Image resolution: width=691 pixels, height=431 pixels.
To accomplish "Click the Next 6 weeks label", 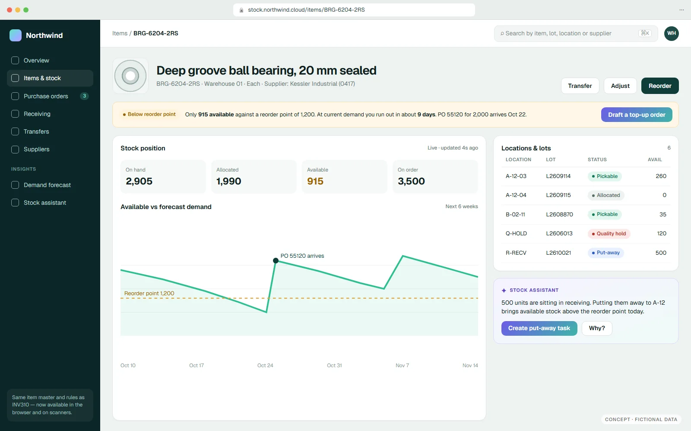I will tap(462, 206).
